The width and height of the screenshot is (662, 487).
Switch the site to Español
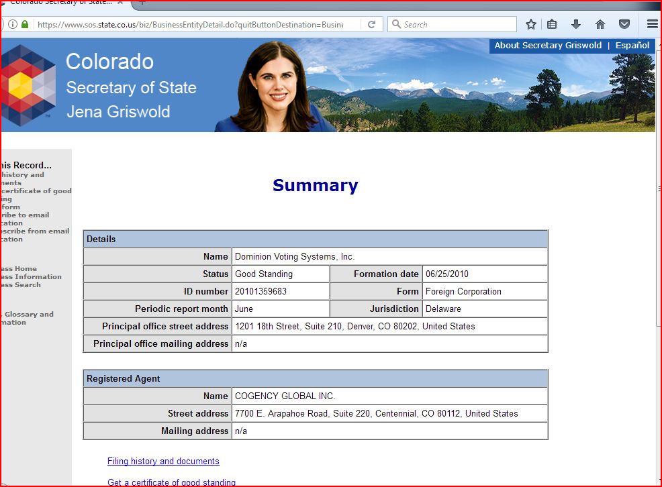click(x=632, y=46)
